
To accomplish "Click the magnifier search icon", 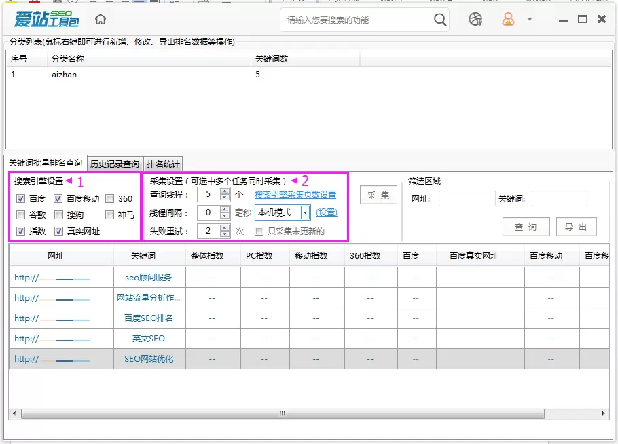I will 440,19.
